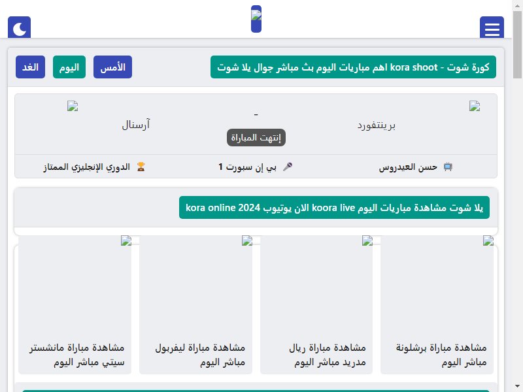
Task: Click the إنتهت المباراة match status badge
Action: coord(256,137)
